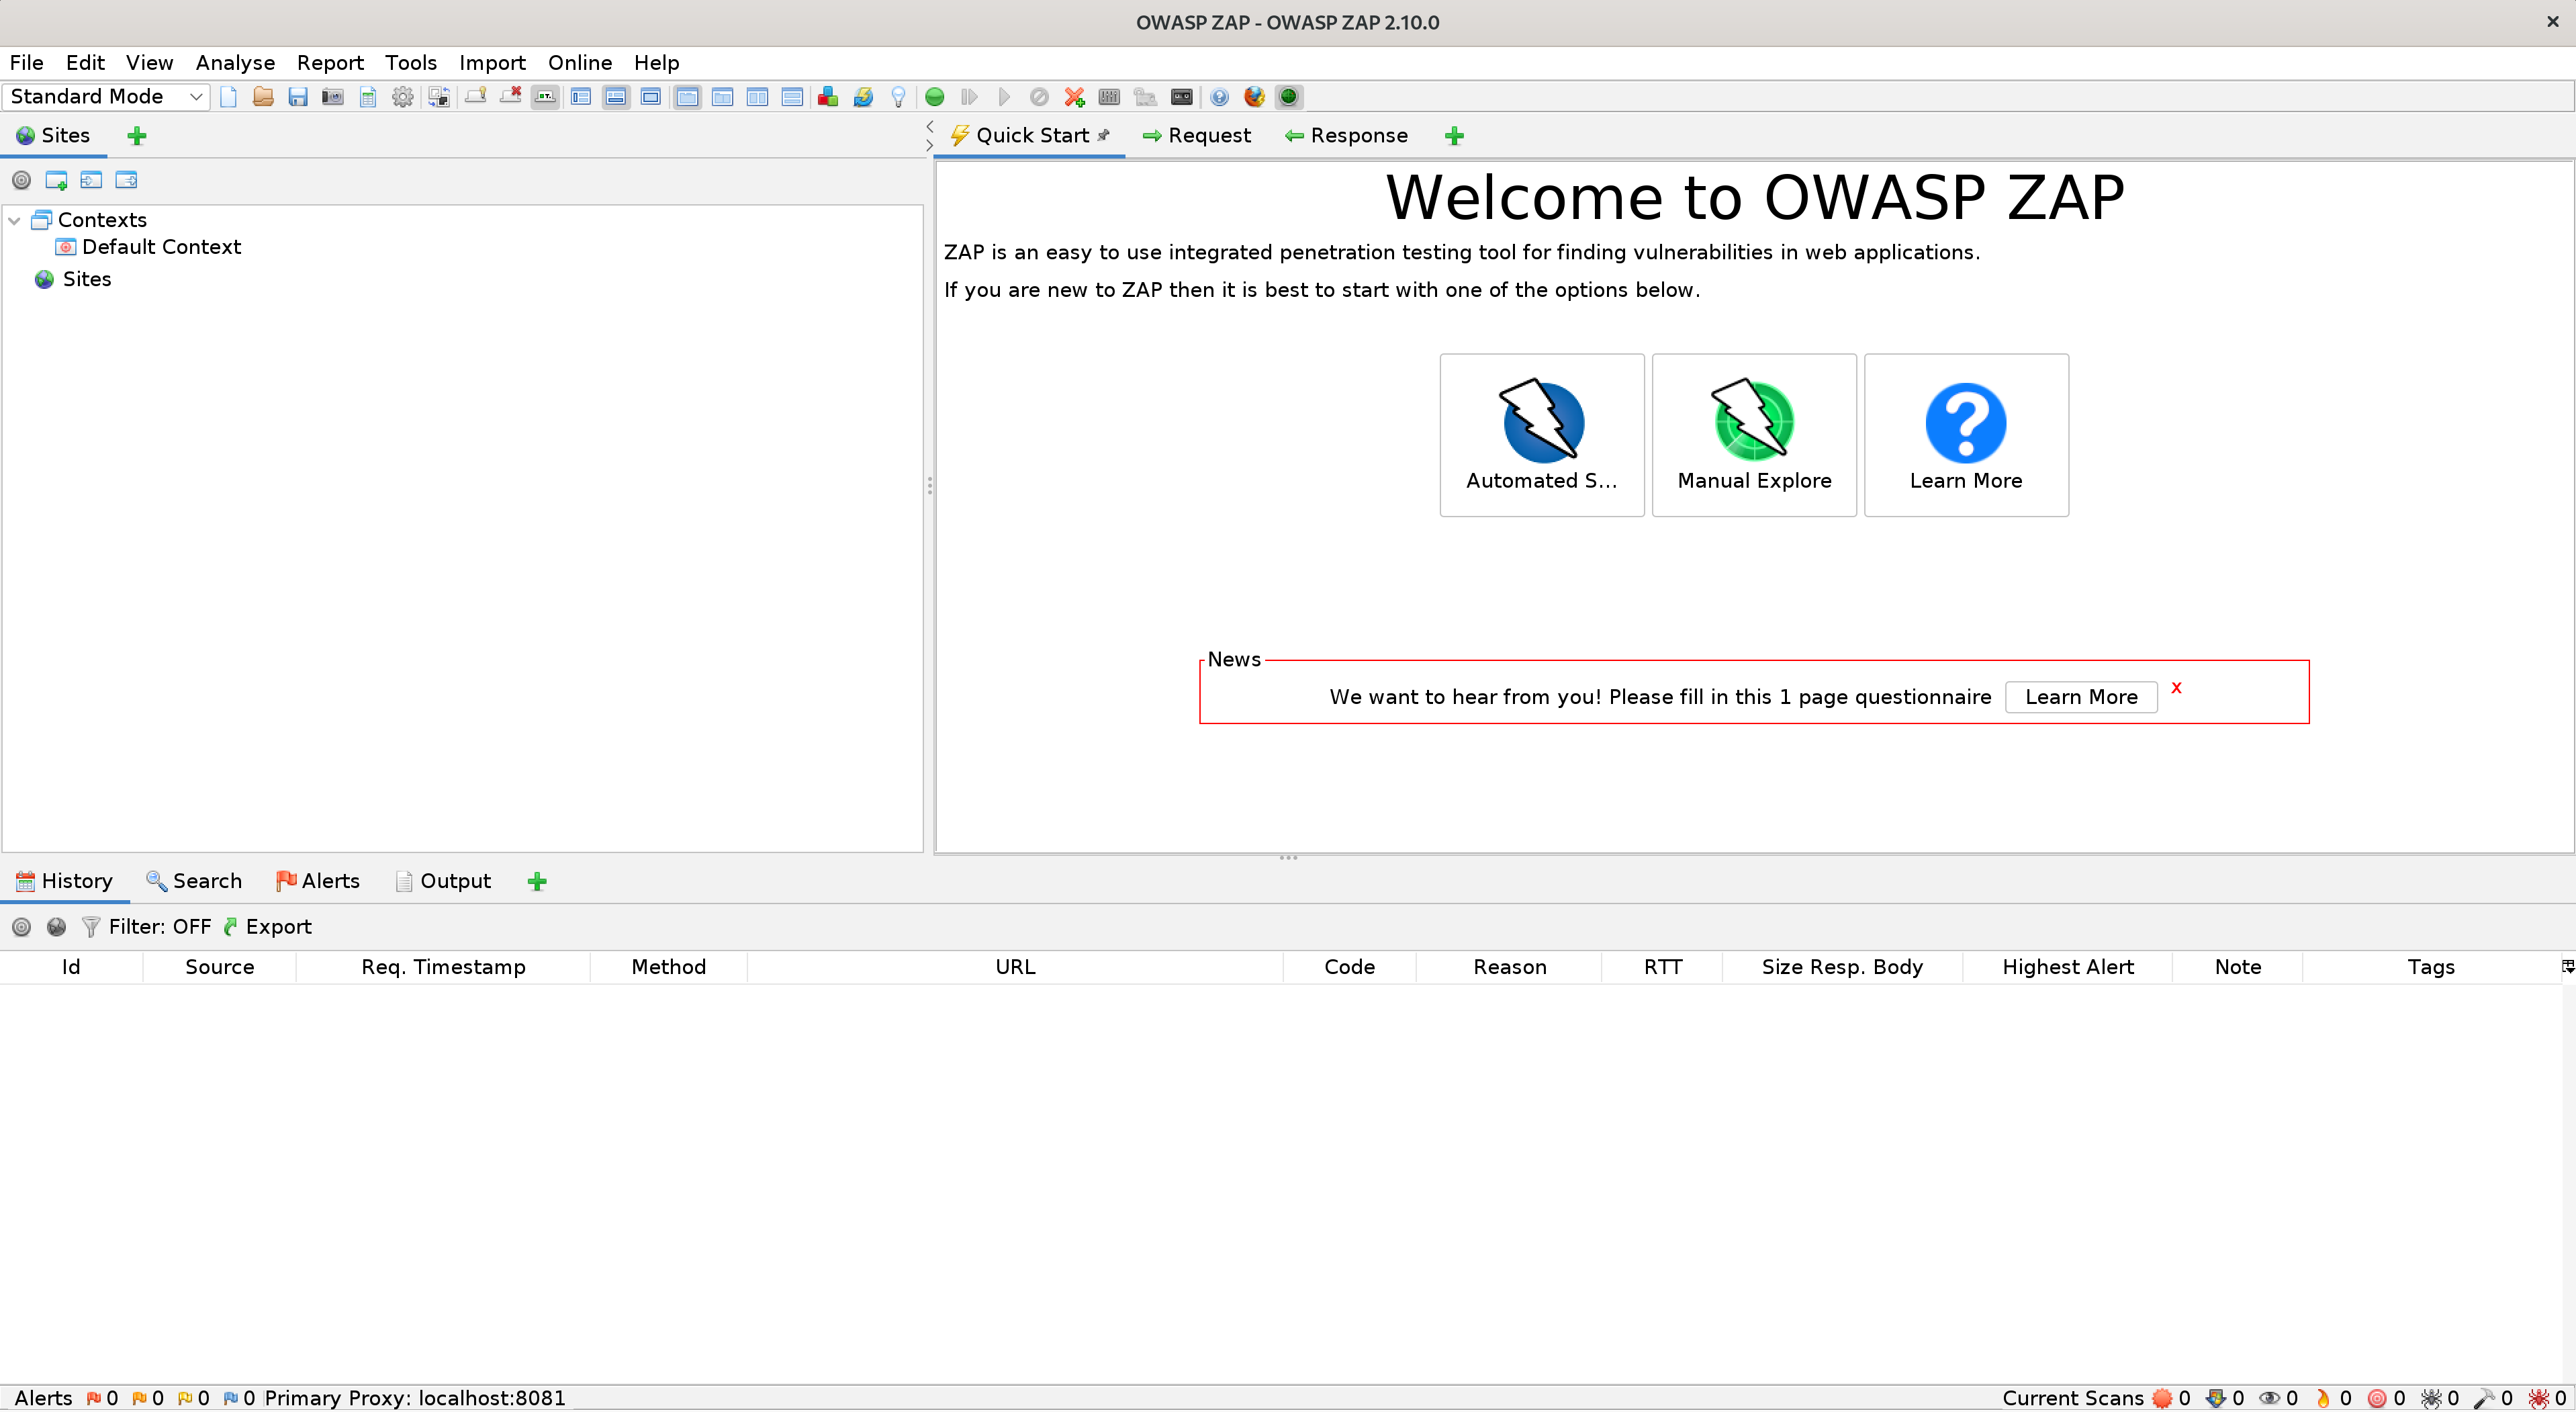The height and width of the screenshot is (1412, 2576).
Task: Click the Learn More button in the News box
Action: [2081, 697]
